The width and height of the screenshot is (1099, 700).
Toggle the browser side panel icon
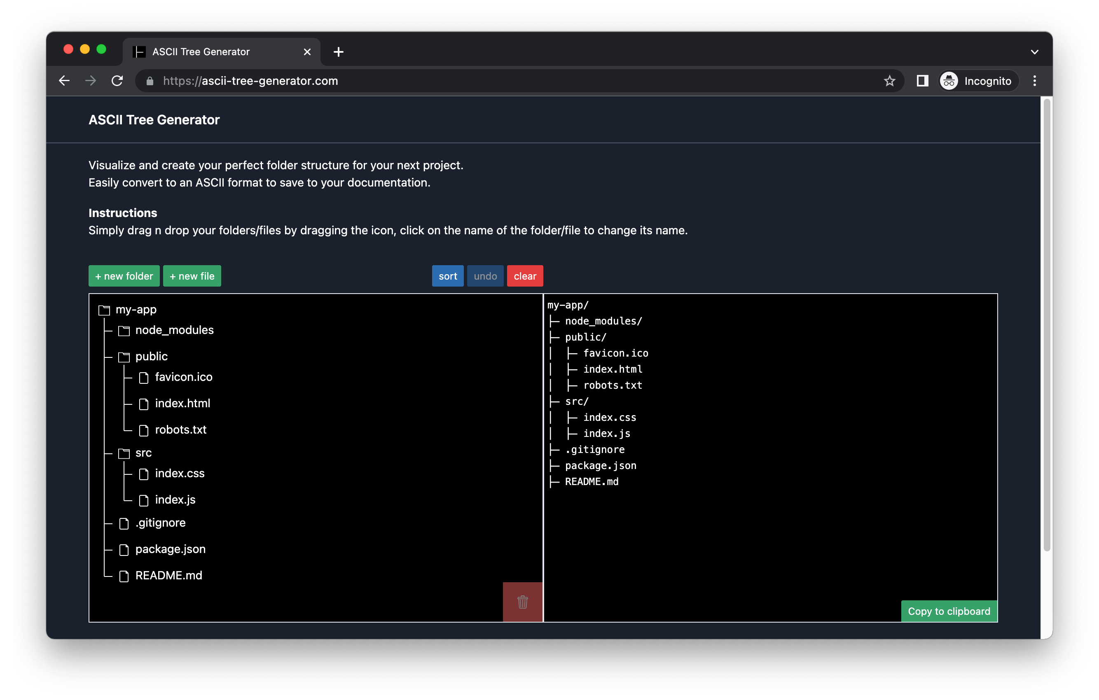922,81
